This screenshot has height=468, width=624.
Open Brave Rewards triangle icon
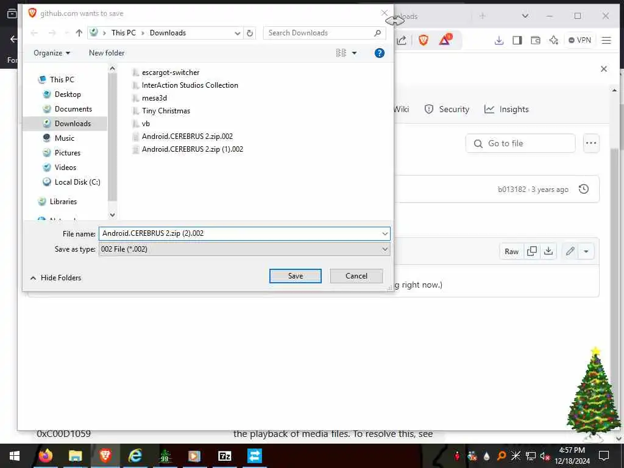pyautogui.click(x=445, y=40)
